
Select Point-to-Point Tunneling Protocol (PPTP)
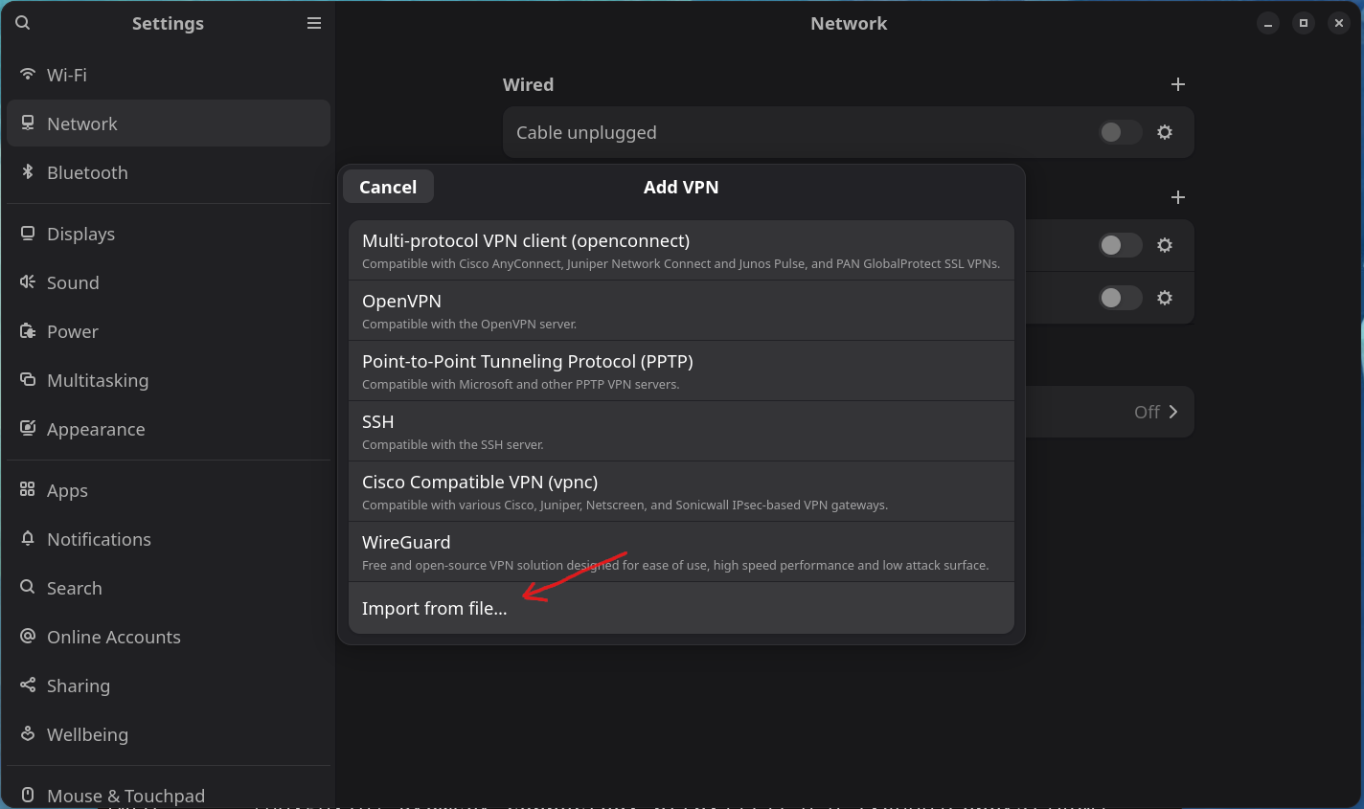tap(681, 371)
